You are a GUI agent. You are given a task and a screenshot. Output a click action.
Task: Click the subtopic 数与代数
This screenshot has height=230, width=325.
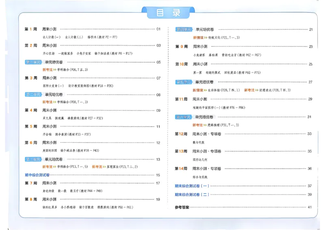click(199, 143)
